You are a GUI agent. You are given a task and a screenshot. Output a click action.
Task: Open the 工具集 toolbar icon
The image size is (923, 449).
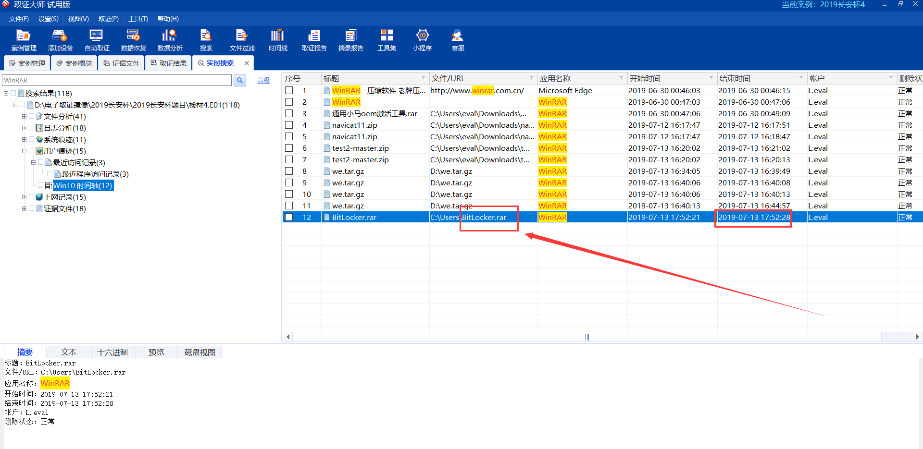[x=387, y=40]
